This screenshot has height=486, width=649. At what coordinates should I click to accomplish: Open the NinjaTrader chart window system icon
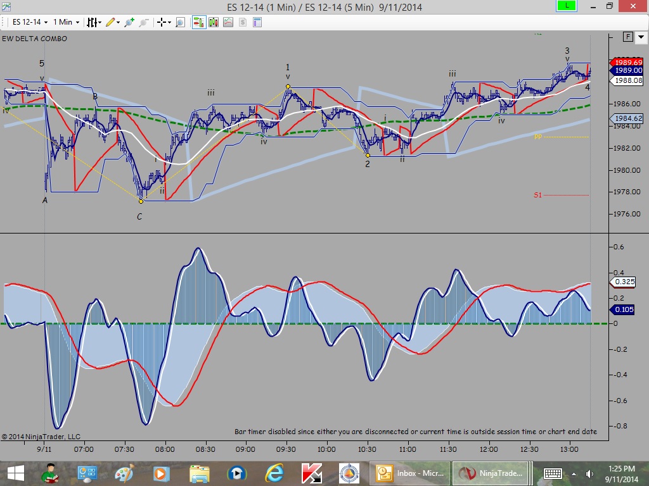tap(6, 6)
